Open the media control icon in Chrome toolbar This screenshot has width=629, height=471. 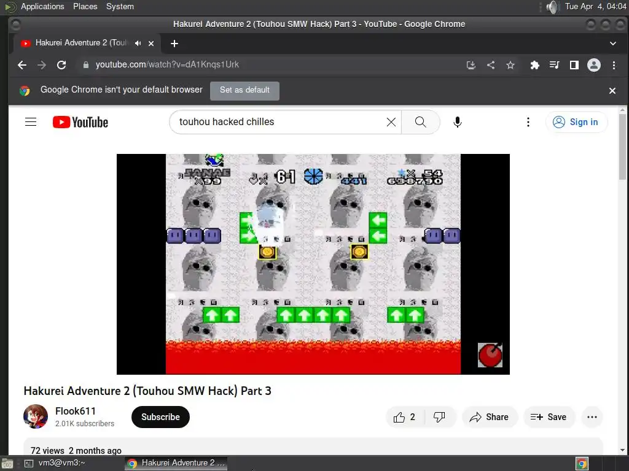click(x=555, y=65)
